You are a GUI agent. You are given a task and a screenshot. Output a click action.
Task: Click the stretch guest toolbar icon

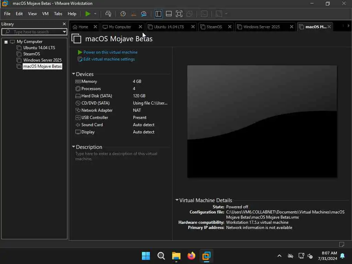tap(219, 14)
